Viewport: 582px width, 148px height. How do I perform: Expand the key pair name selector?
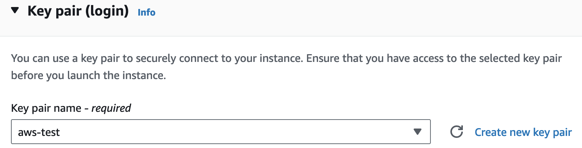tap(221, 132)
